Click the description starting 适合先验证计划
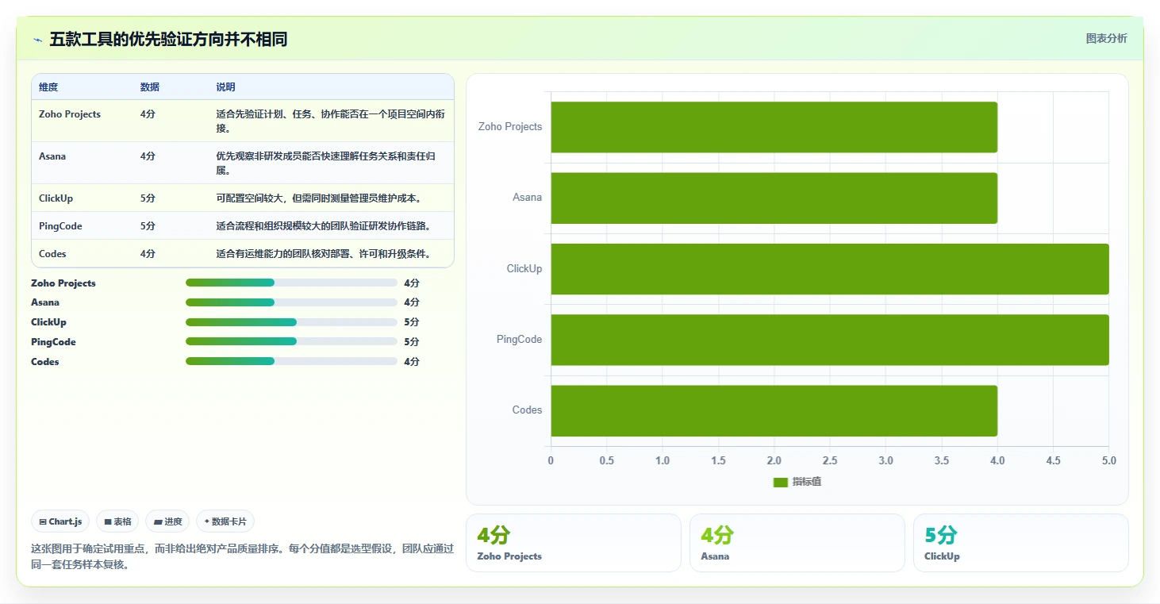 click(x=331, y=121)
